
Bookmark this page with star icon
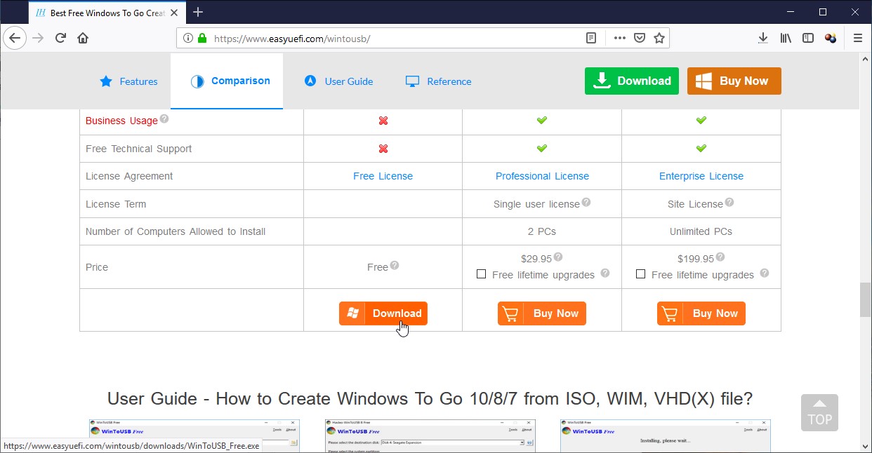coord(659,39)
